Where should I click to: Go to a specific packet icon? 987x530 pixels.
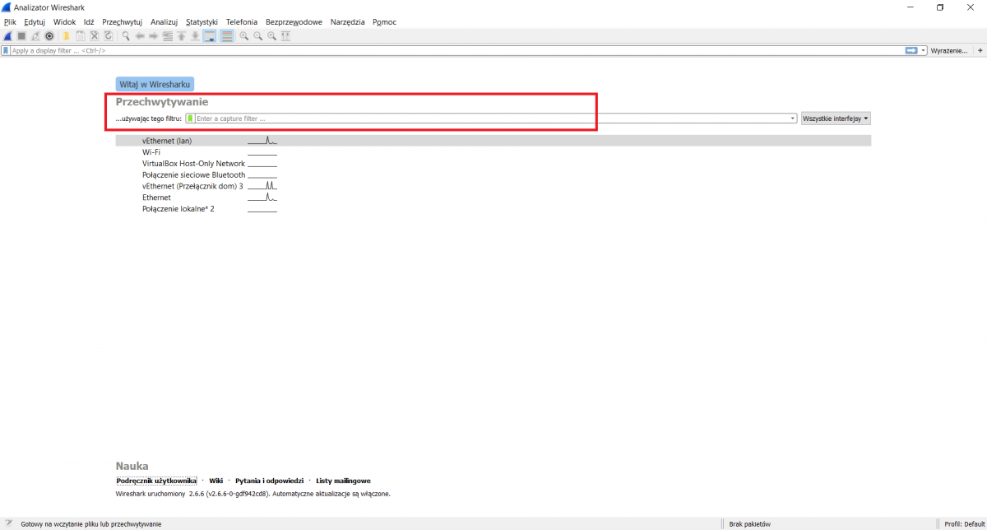pyautogui.click(x=168, y=36)
